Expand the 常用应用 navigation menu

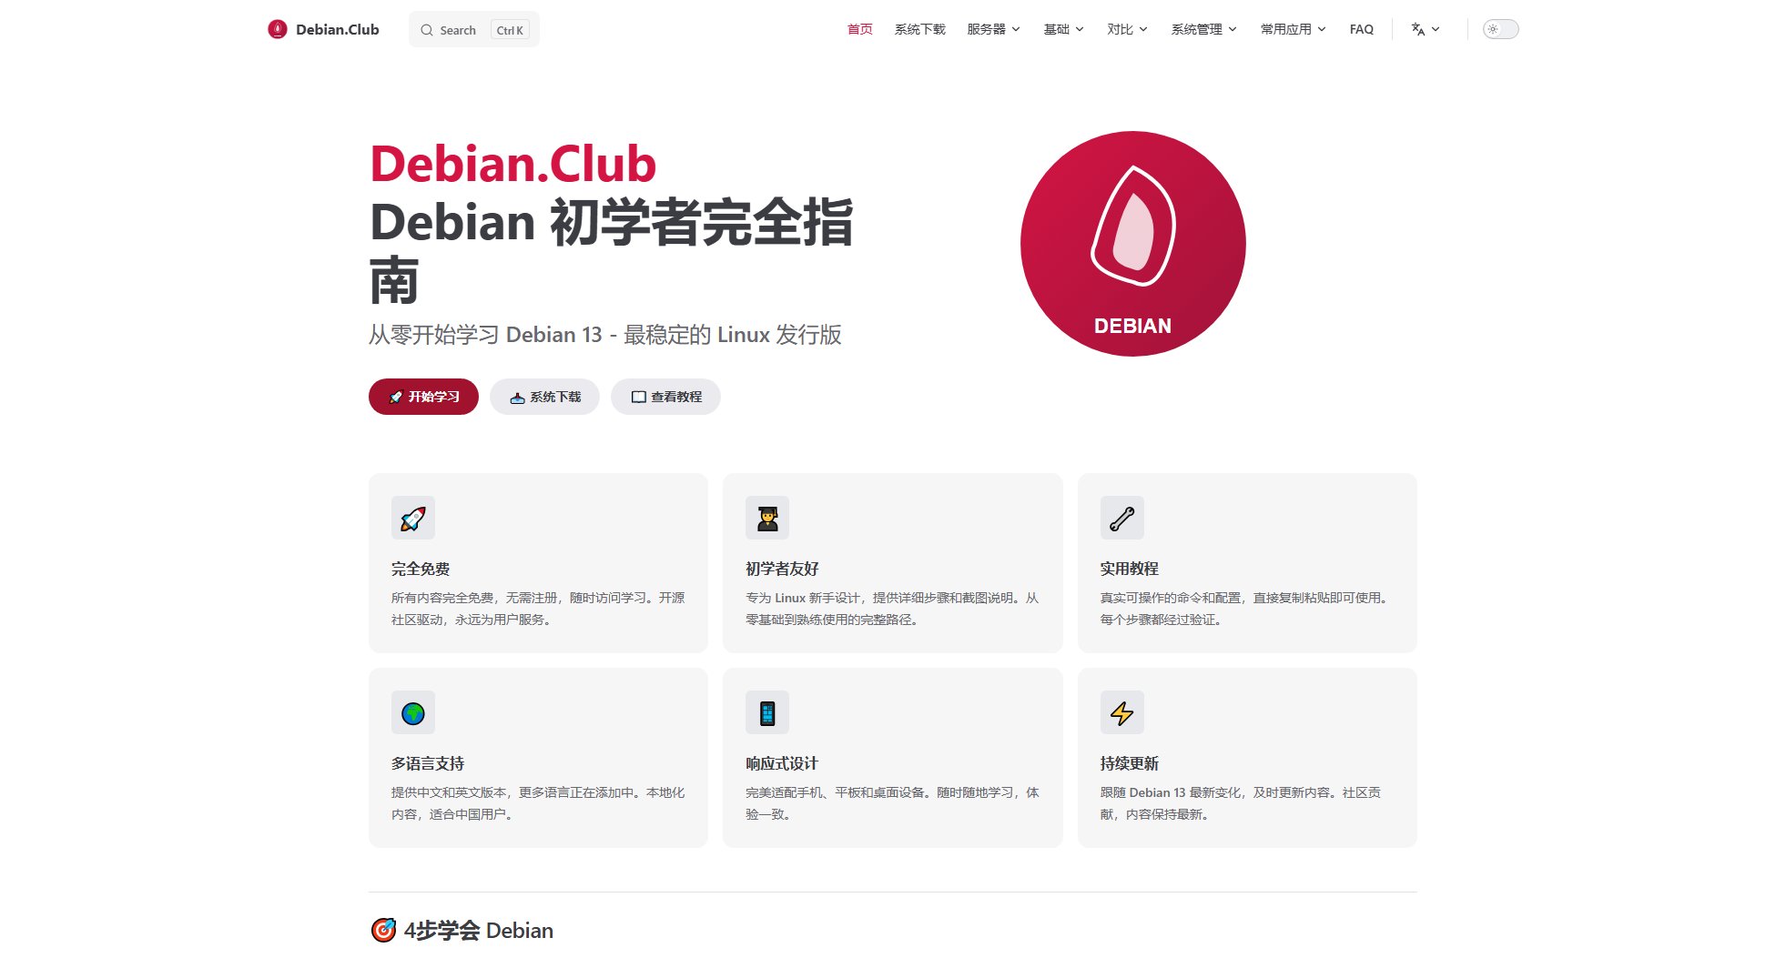click(1294, 29)
